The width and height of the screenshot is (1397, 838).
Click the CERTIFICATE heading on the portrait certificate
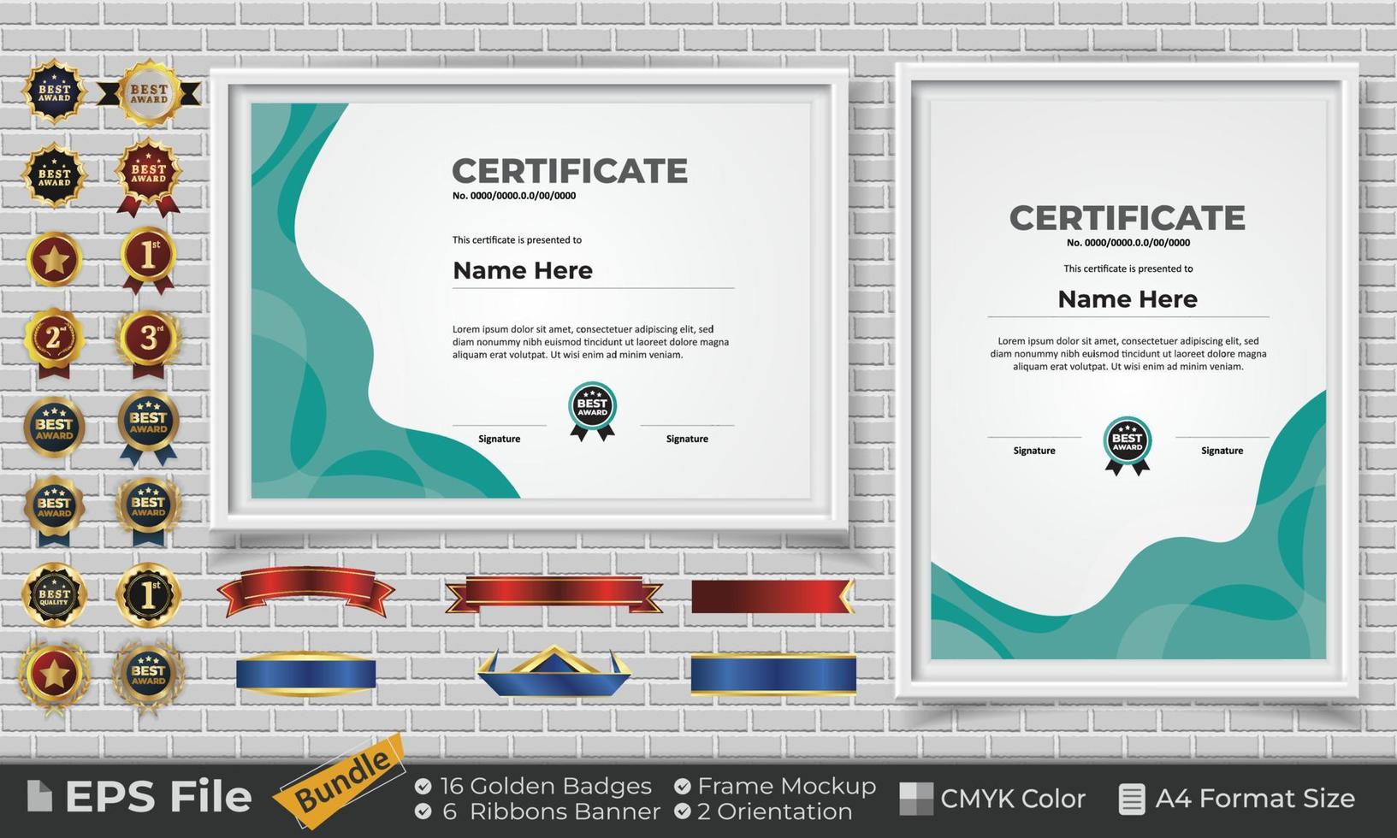1128,218
